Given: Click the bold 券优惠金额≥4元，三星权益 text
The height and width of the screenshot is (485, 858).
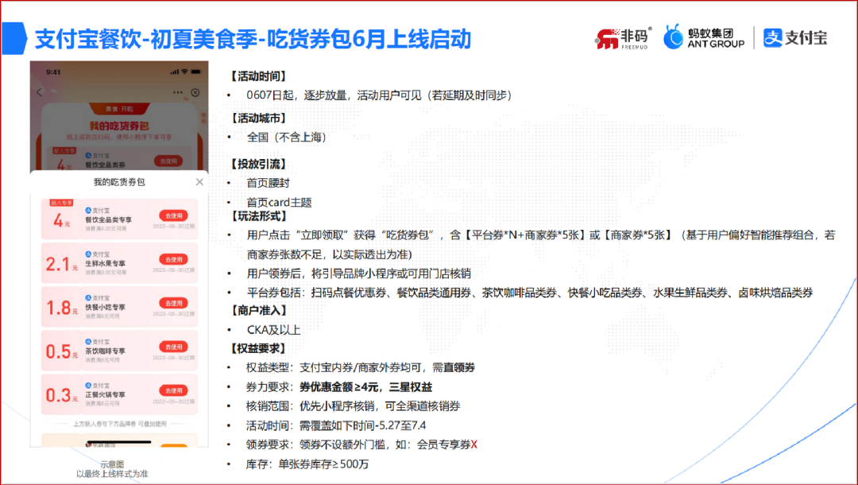Looking at the screenshot, I should pyautogui.click(x=365, y=387).
